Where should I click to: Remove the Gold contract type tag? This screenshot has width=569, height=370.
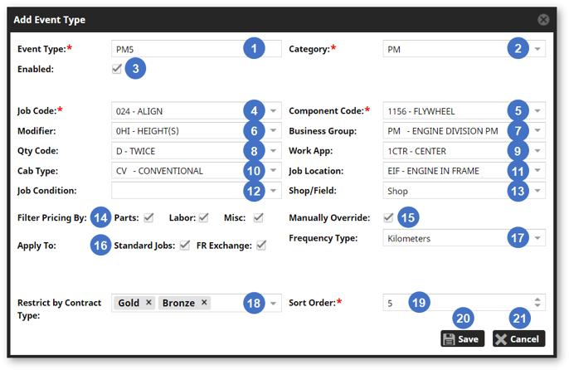pyautogui.click(x=148, y=303)
